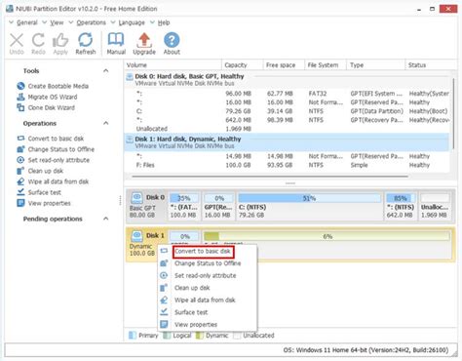Select the F: Files volume row
The width and height of the screenshot is (462, 361).
click(x=287, y=165)
